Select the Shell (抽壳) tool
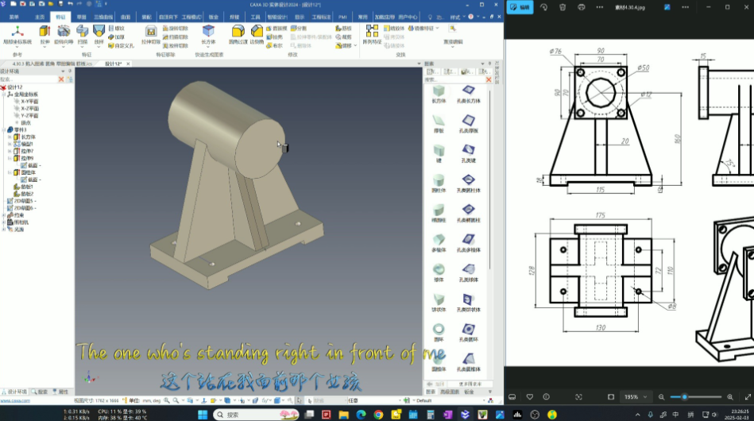754x421 pixels. click(x=275, y=37)
